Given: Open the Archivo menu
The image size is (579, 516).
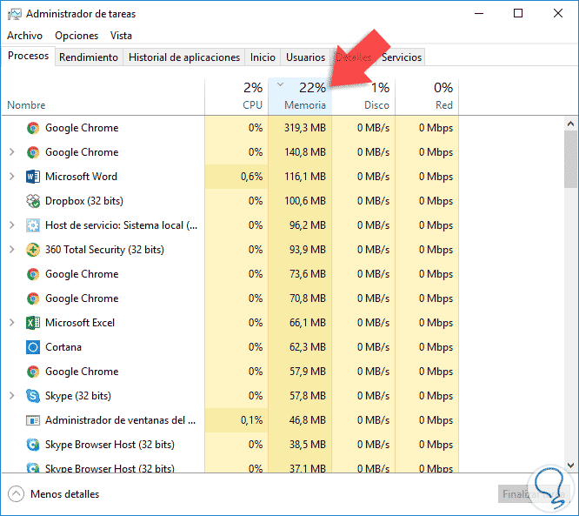Looking at the screenshot, I should [24, 36].
